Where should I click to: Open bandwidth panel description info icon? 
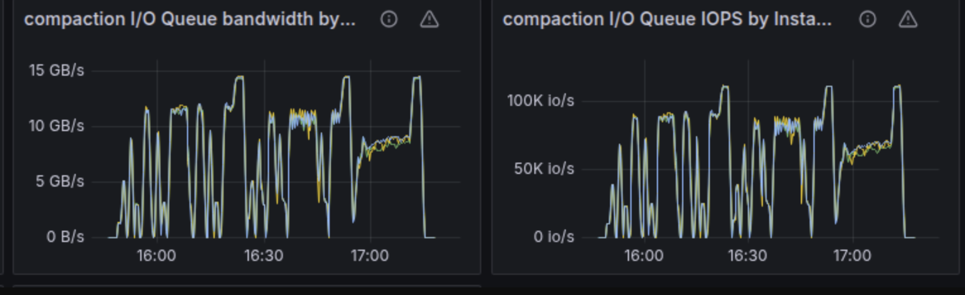[x=389, y=20]
